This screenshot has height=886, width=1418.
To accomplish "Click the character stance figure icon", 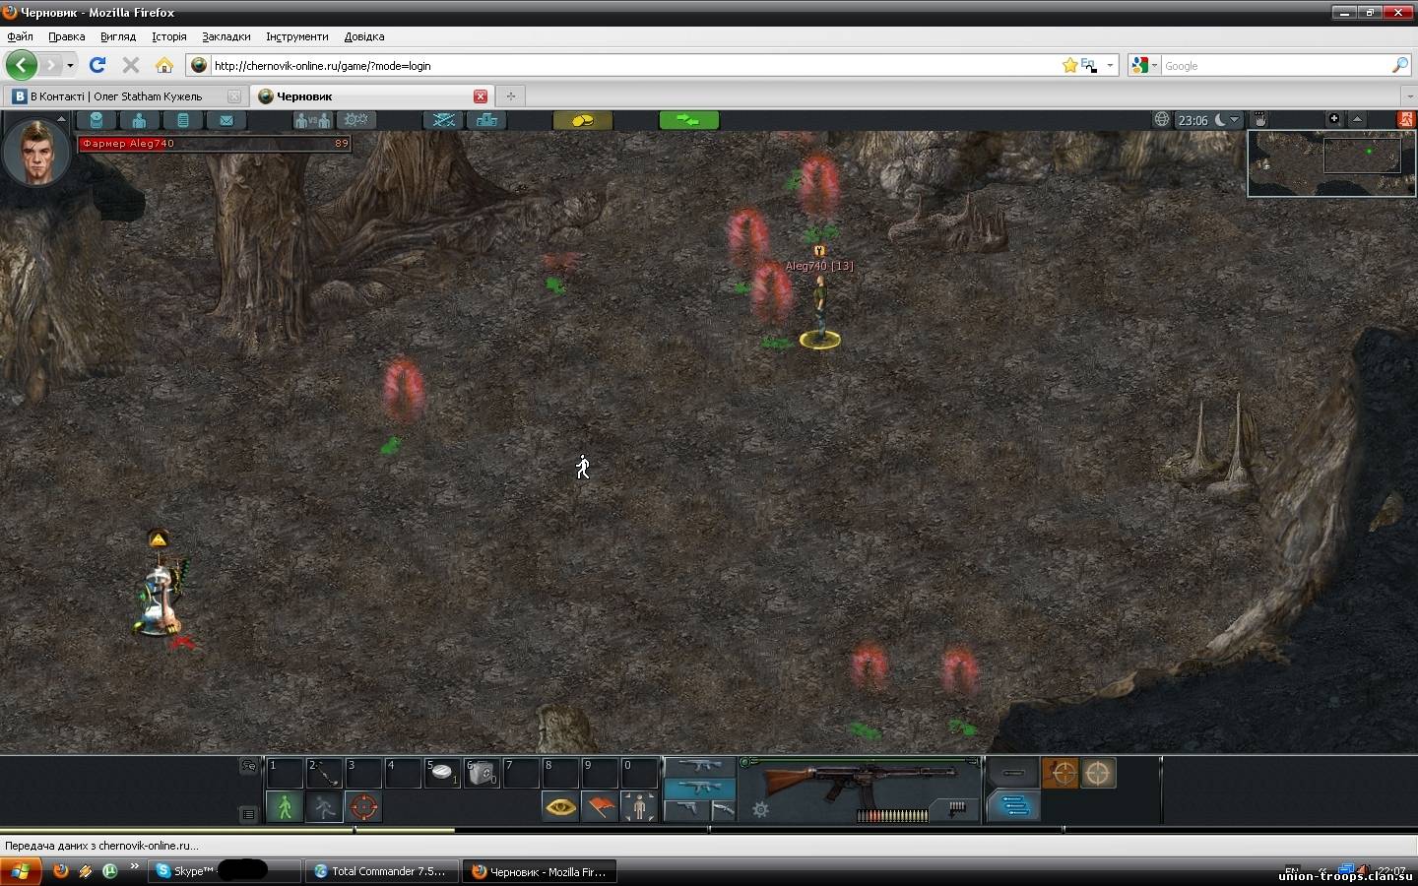I will [x=639, y=807].
